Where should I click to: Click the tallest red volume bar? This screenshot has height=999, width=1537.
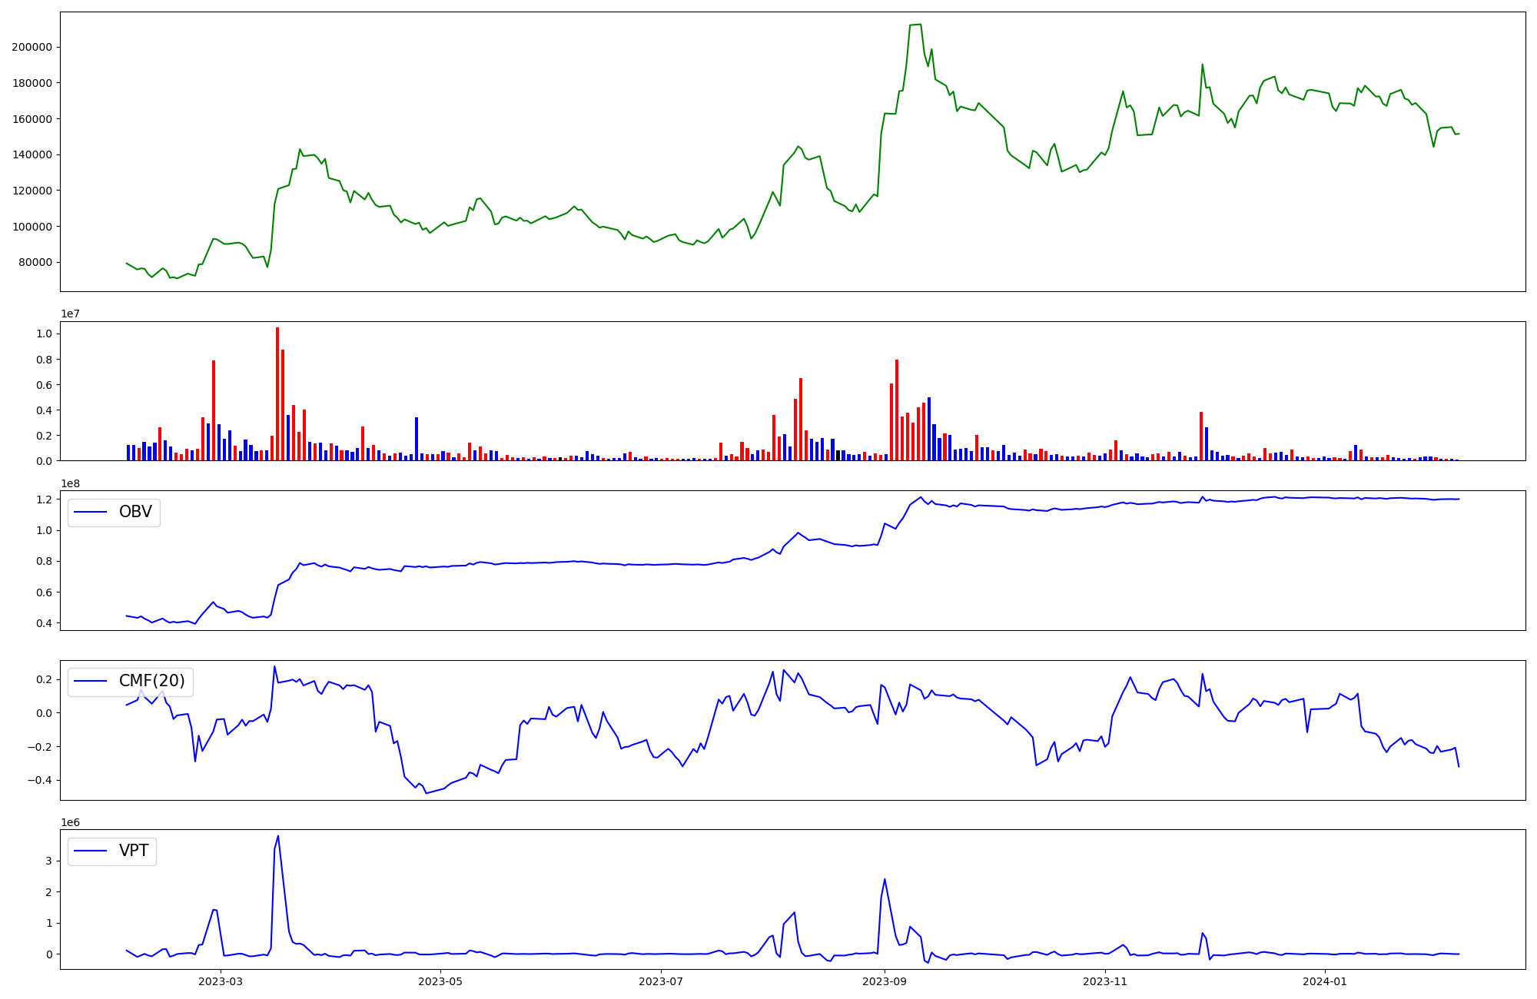pos(277,393)
